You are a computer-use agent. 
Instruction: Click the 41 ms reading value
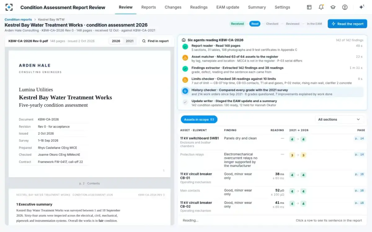pyautogui.click(x=279, y=203)
